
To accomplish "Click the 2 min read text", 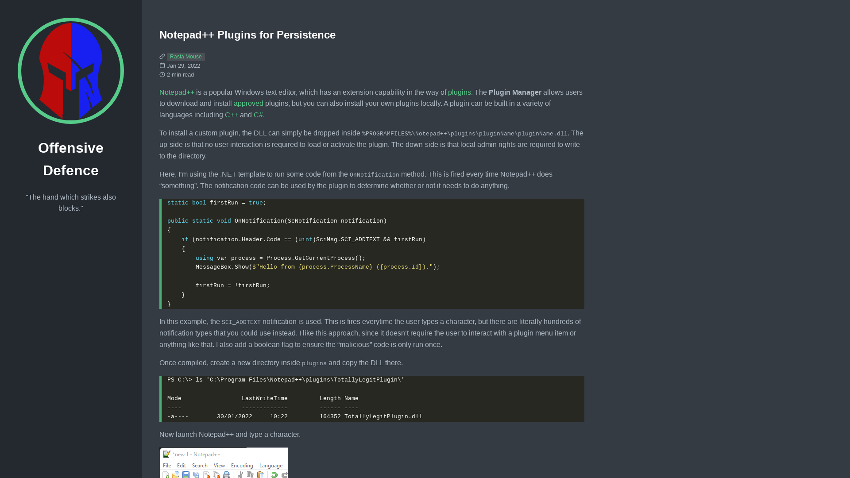I will 180,75.
